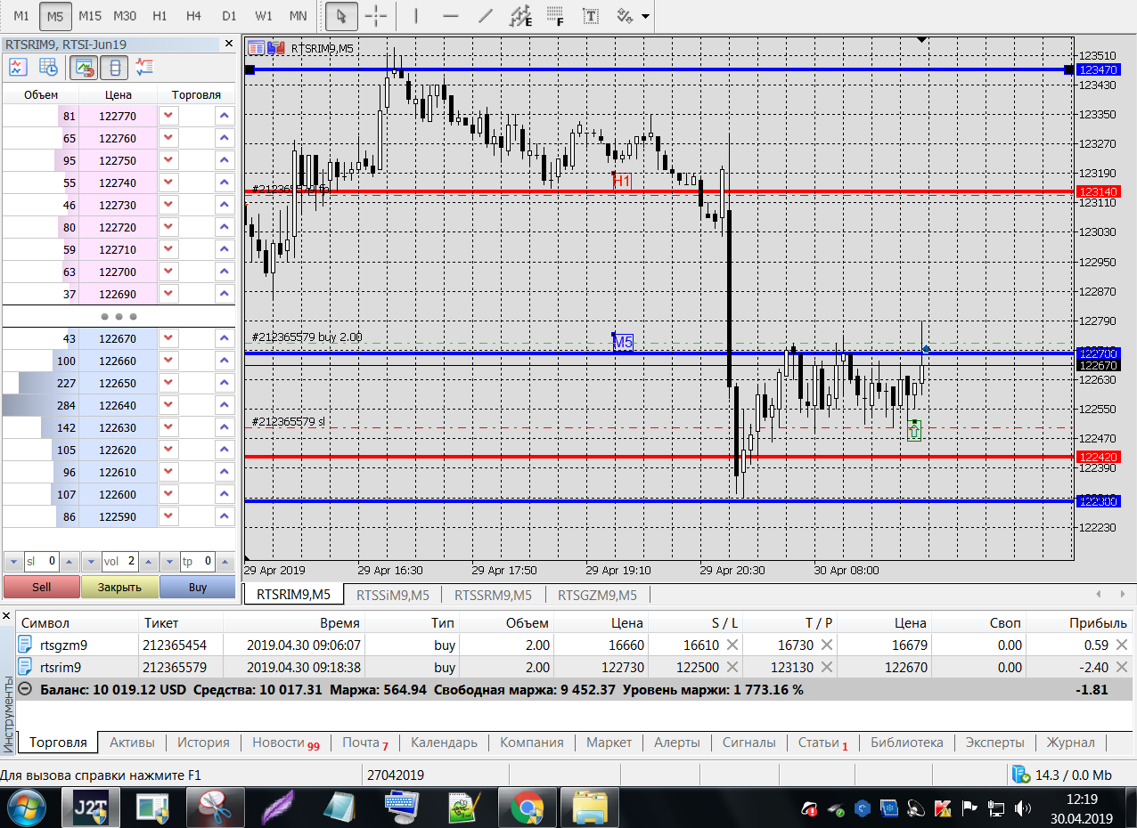This screenshot has height=828, width=1137.
Task: Remove take profit of rtsgzm9 position
Action: tap(827, 645)
